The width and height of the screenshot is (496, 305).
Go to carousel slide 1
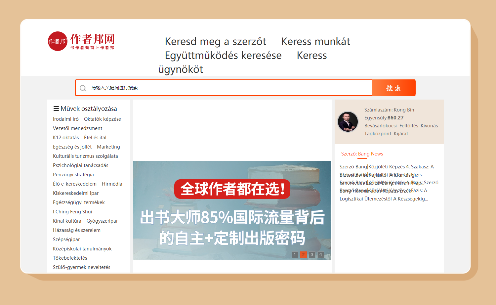pos(295,255)
